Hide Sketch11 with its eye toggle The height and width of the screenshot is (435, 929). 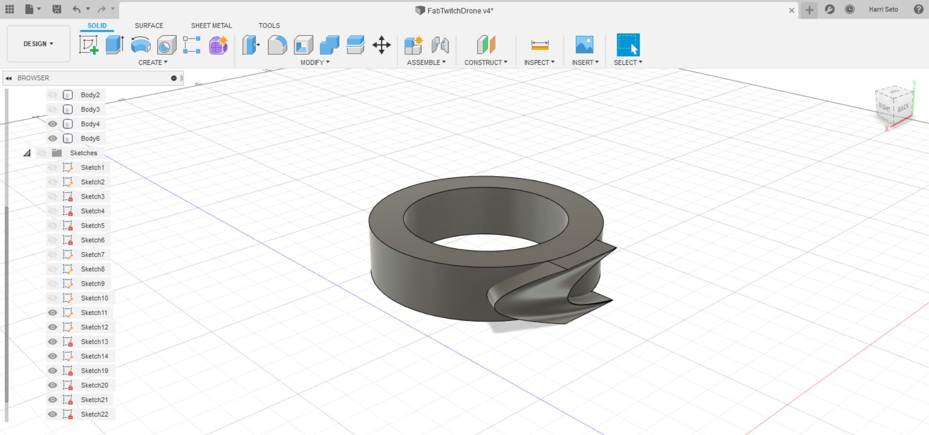point(53,313)
